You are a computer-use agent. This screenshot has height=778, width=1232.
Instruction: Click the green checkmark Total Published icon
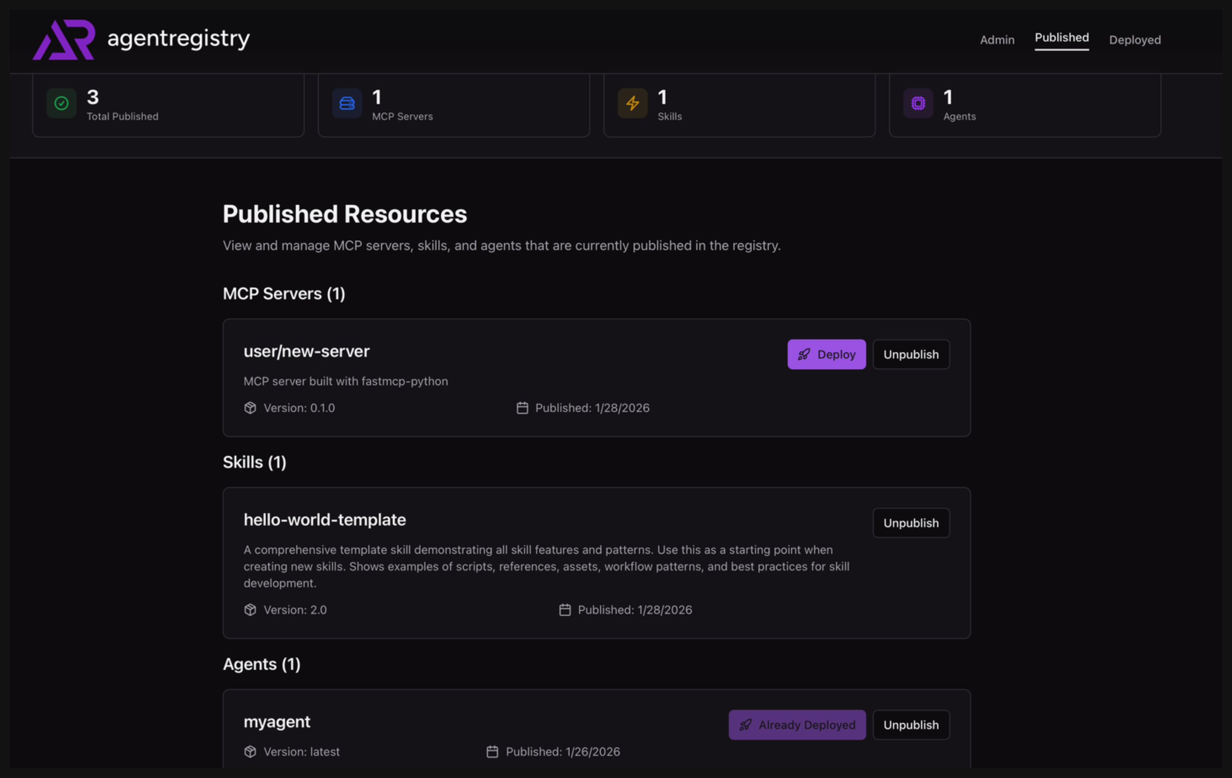[x=61, y=103]
